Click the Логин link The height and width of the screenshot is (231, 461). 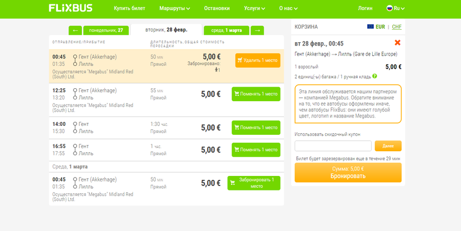click(365, 8)
